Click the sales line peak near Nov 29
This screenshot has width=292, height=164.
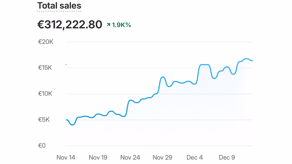click(x=162, y=77)
